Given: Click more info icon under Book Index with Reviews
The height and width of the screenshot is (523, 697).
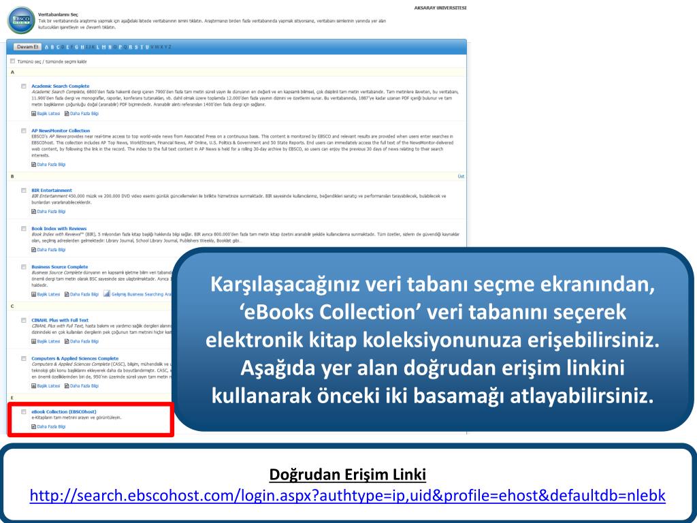Looking at the screenshot, I should pyautogui.click(x=34, y=250).
